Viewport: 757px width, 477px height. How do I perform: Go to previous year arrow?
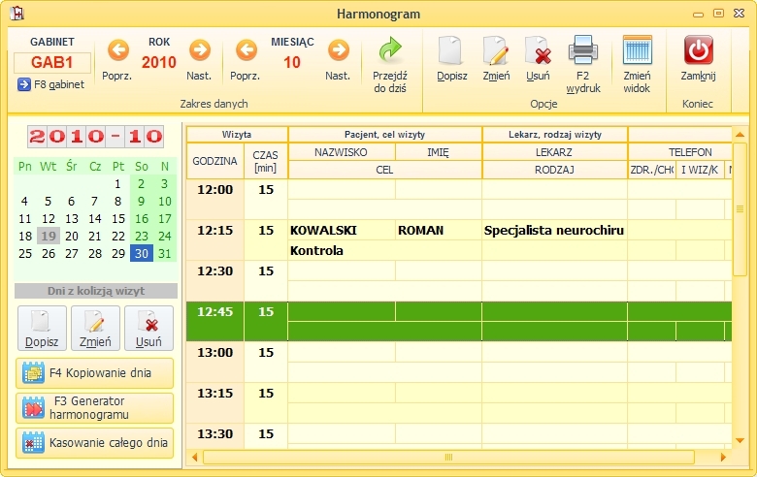tap(117, 50)
